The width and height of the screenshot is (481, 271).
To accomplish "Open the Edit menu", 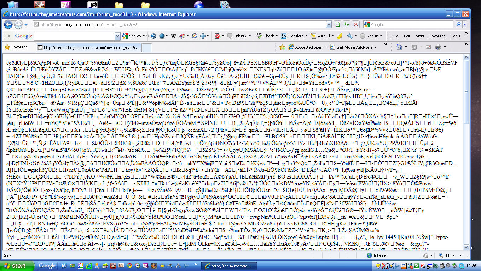I will (407, 36).
